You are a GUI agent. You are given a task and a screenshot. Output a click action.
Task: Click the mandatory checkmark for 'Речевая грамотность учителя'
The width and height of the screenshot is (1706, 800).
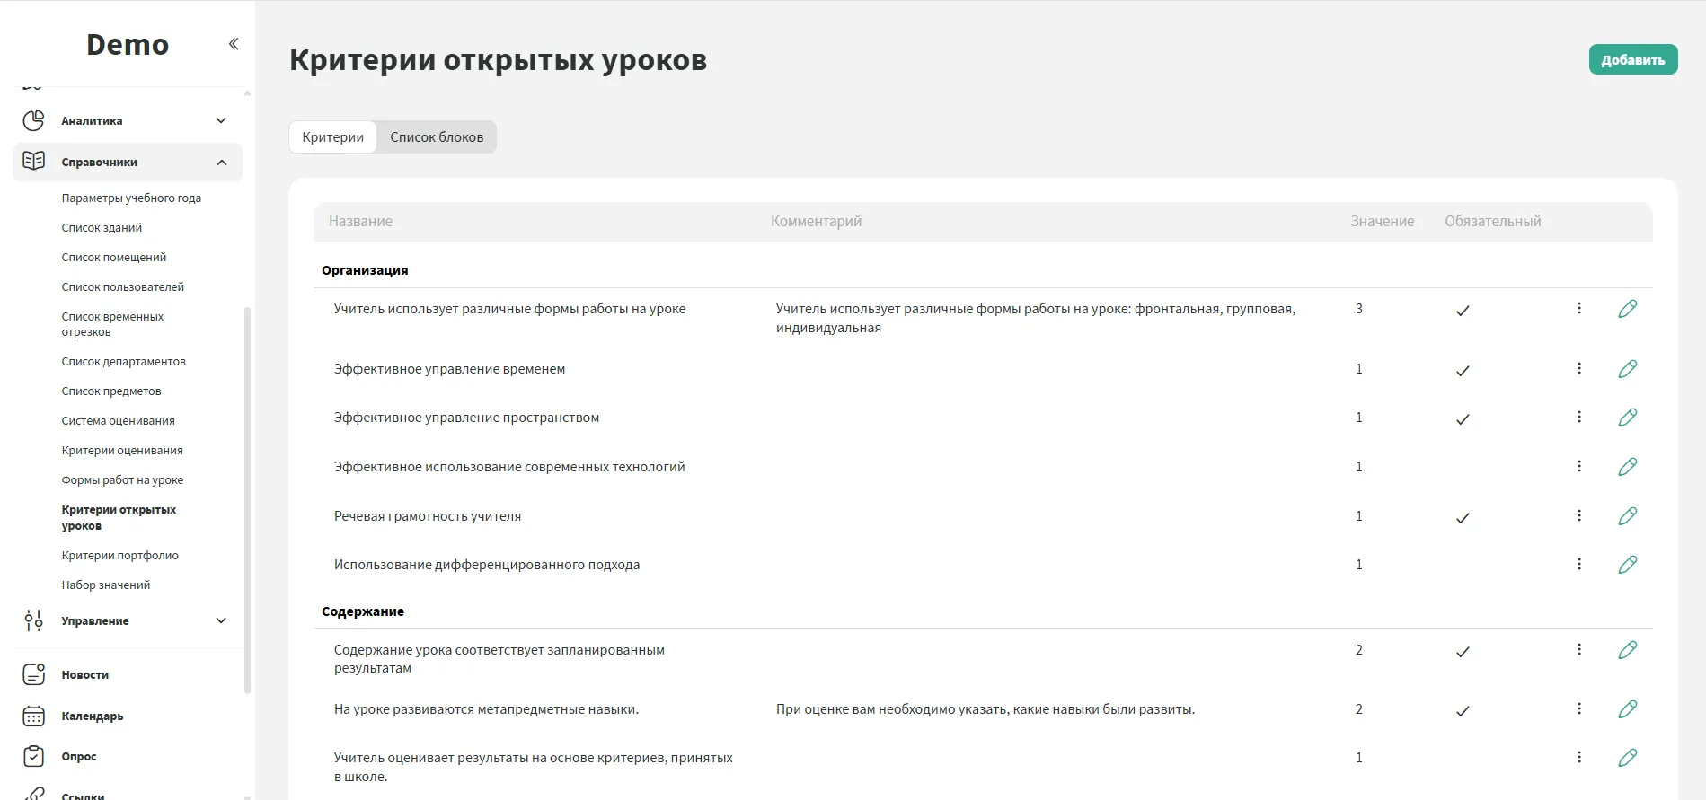click(x=1463, y=518)
